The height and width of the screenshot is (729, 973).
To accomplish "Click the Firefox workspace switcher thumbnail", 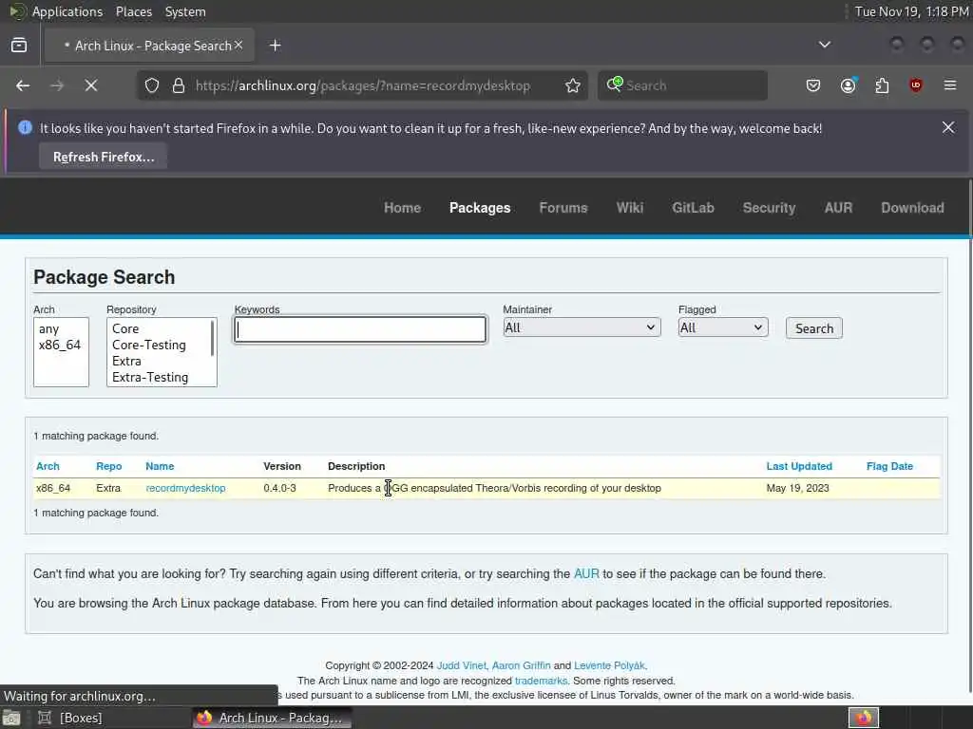I will tap(864, 718).
